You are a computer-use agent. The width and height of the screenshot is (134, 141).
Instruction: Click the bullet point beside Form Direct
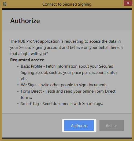(18, 91)
